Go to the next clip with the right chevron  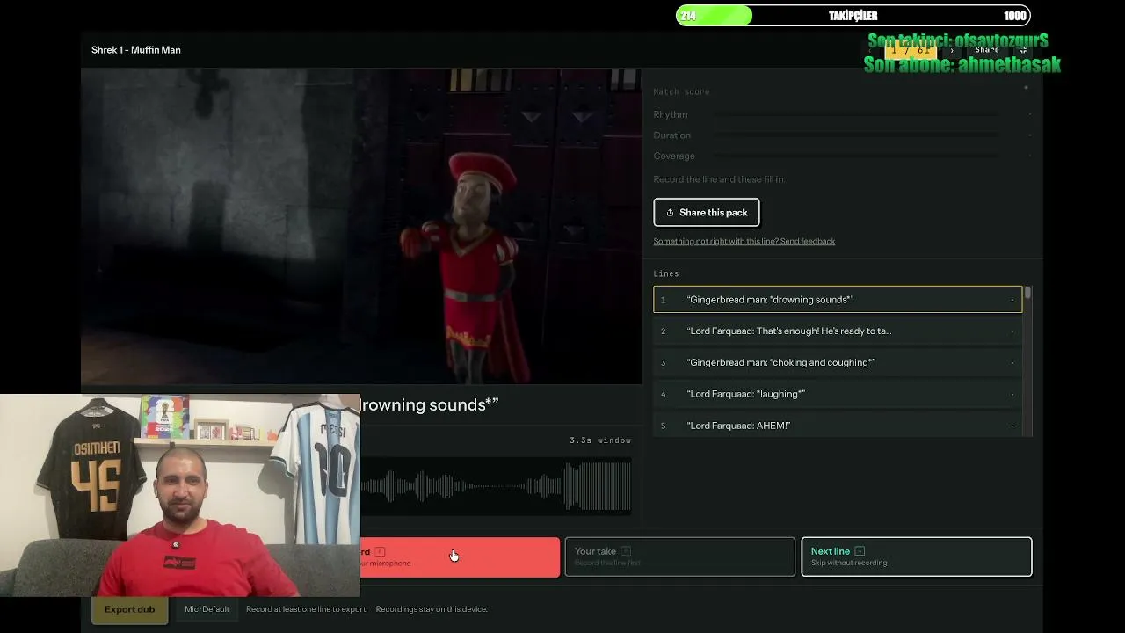952,50
